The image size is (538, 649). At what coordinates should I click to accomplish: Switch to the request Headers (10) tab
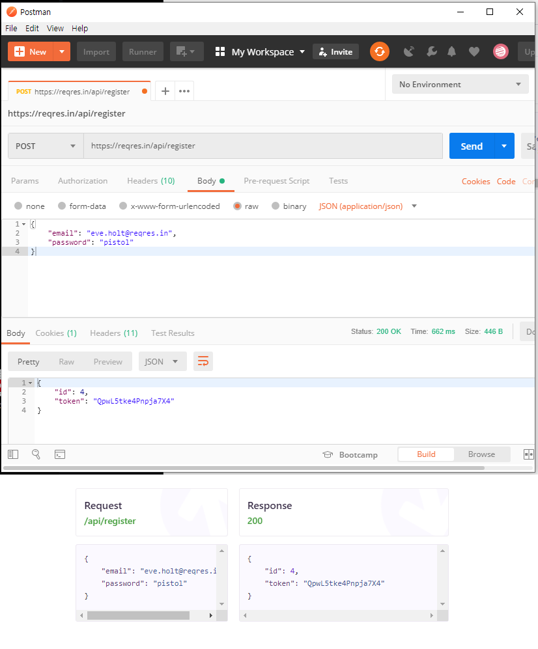pos(150,181)
